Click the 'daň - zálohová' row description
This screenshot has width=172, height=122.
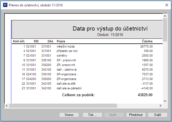pos(67,70)
